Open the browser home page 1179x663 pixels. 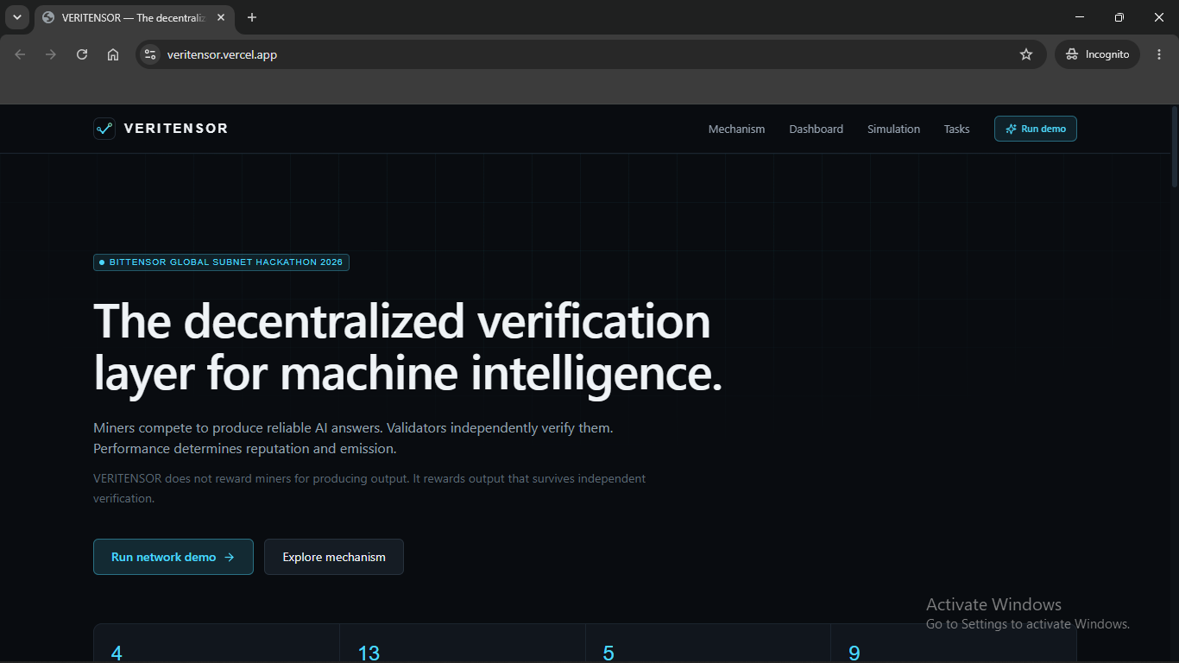coord(113,54)
